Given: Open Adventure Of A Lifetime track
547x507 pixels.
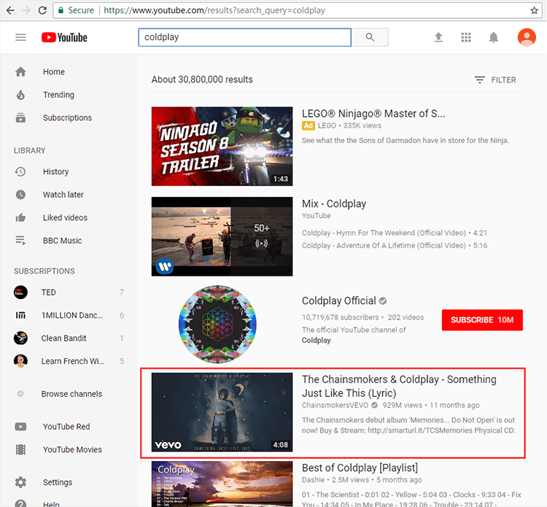Looking at the screenshot, I should pos(394,245).
